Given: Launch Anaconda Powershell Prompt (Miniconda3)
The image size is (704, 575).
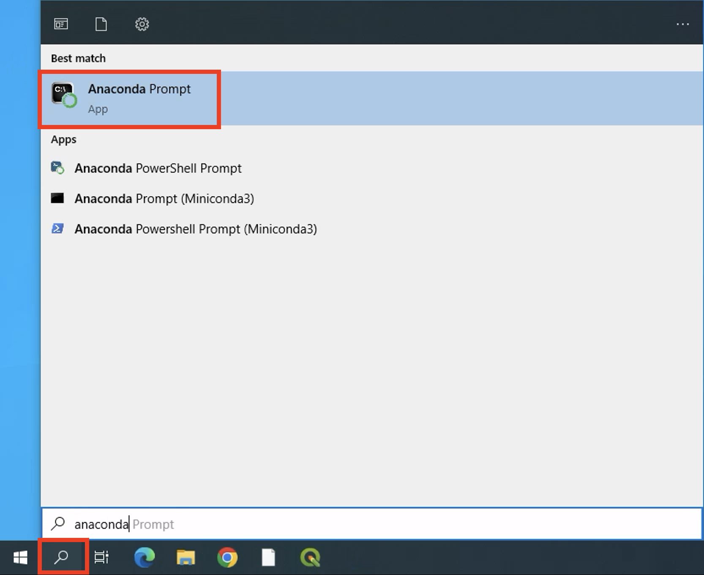Looking at the screenshot, I should tap(196, 229).
